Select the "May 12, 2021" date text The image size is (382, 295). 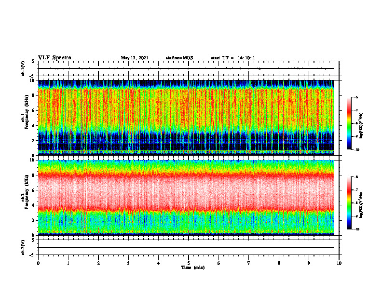[135, 58]
